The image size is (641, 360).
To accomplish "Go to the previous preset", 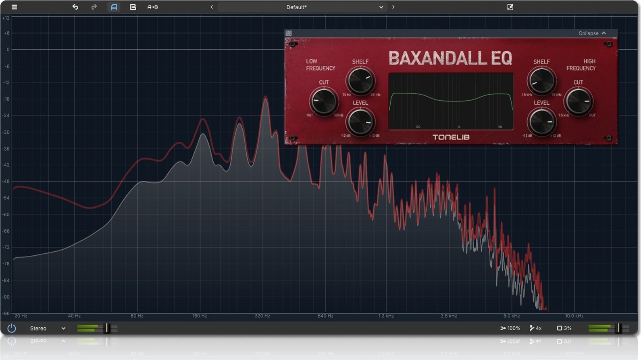I will (212, 7).
